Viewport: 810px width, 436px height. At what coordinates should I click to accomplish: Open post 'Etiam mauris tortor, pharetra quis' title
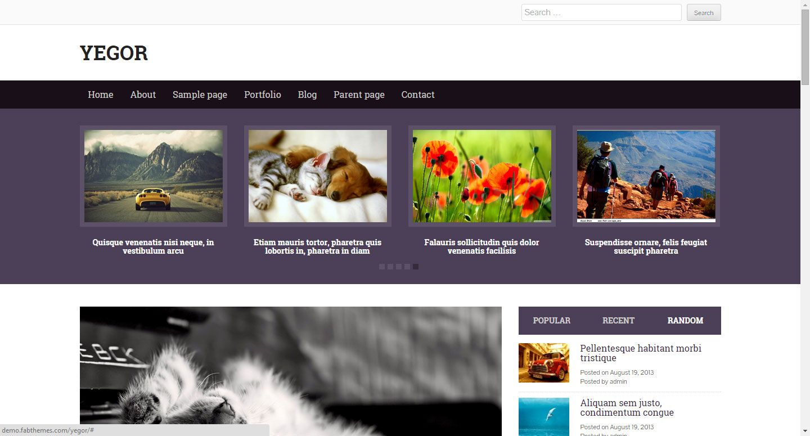pyautogui.click(x=318, y=246)
